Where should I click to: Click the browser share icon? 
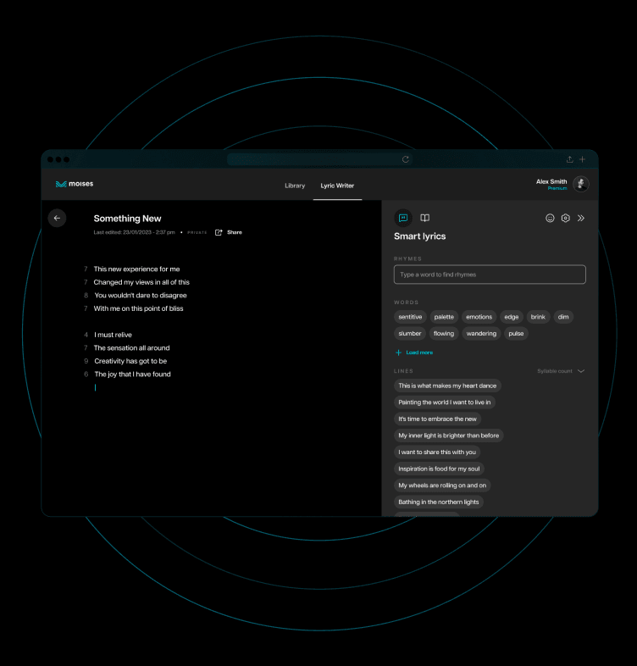570,159
